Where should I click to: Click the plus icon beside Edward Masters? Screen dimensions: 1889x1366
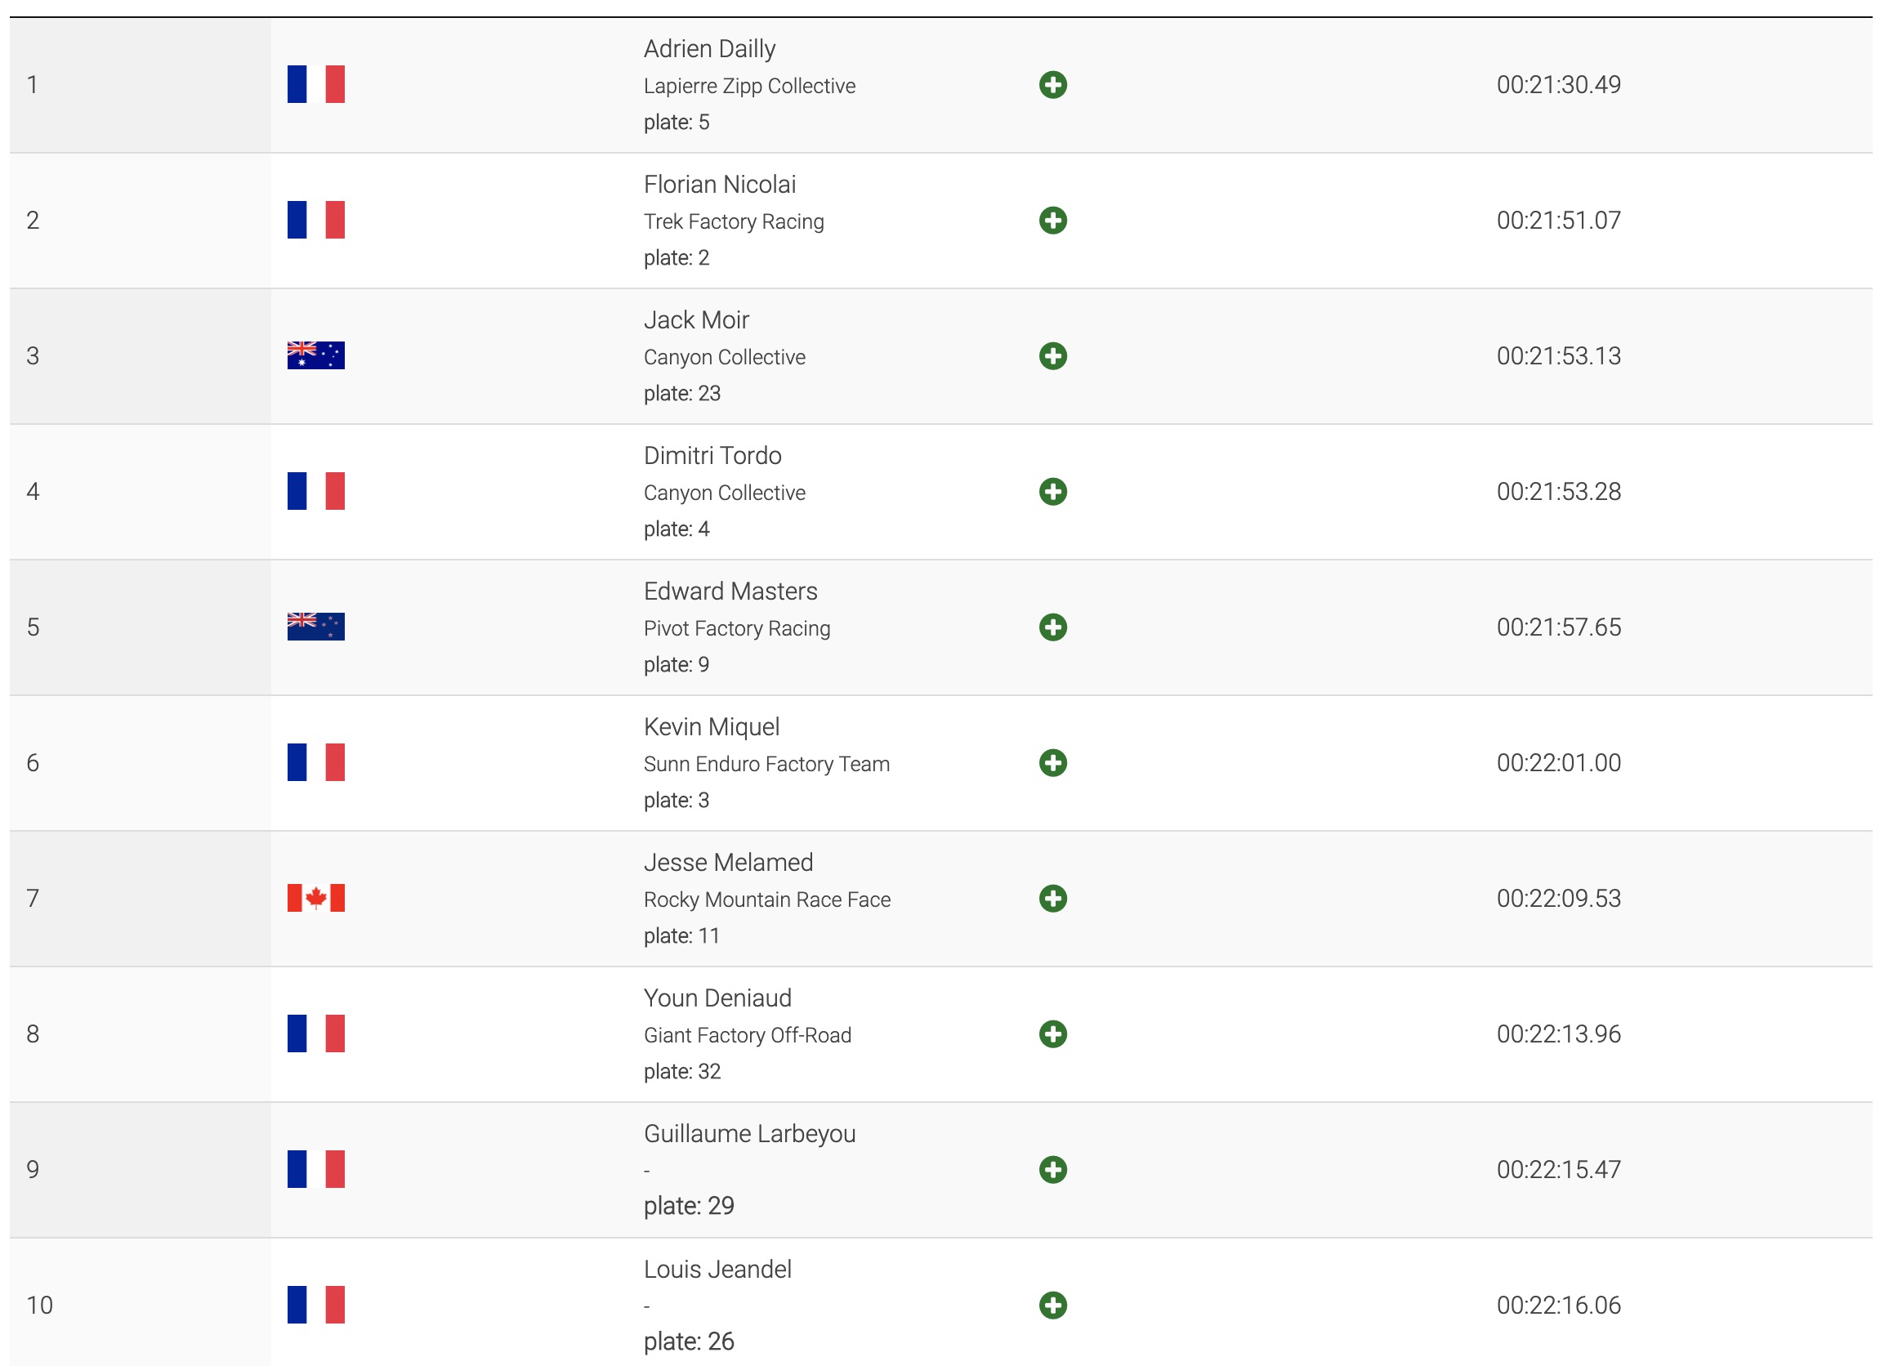[x=1053, y=627]
